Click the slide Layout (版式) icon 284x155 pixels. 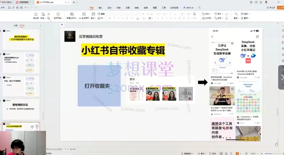[93, 14]
